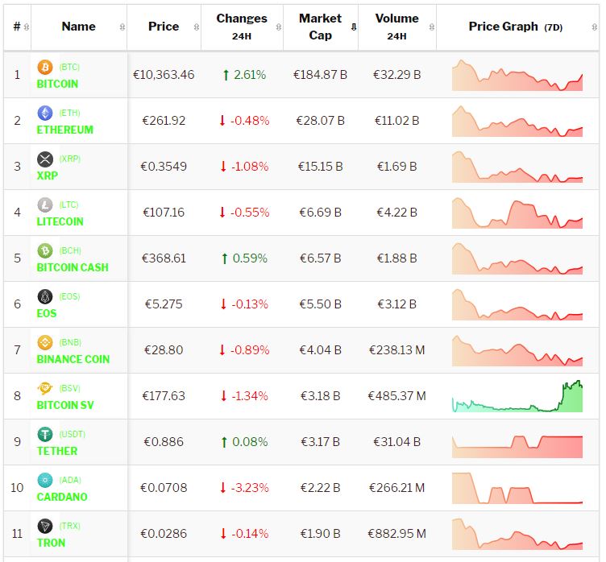This screenshot has height=562, width=606.
Task: Click the Bitcoin coin logo icon
Action: 45,68
